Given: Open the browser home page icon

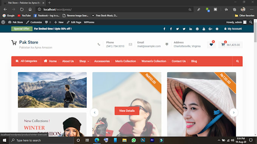Looking at the screenshot, I should tap(30, 9).
